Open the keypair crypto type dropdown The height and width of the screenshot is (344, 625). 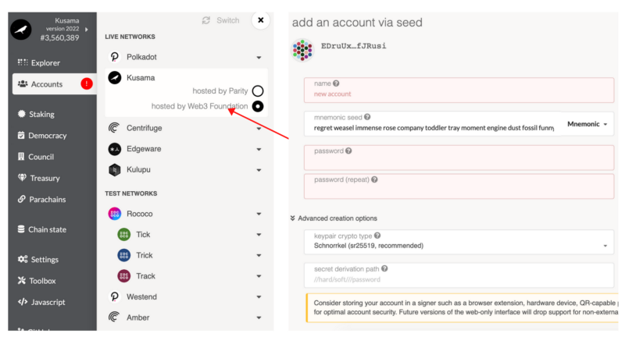459,242
